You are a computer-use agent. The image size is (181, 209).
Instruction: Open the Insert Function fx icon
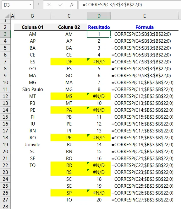point(72,5)
